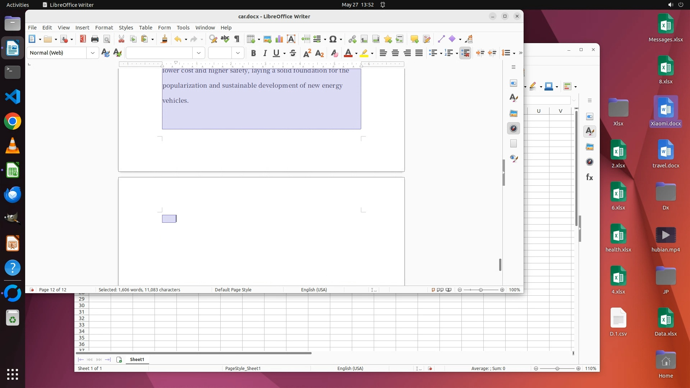This screenshot has width=690, height=388.
Task: Insert a chart from toolbar
Action: [x=279, y=39]
